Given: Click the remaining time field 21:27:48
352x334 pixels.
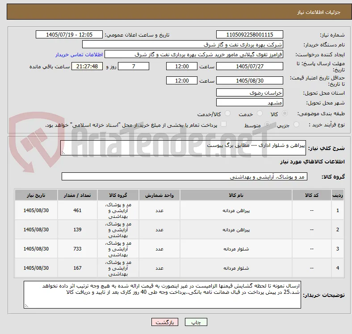Looking at the screenshot, I should (x=87, y=66).
